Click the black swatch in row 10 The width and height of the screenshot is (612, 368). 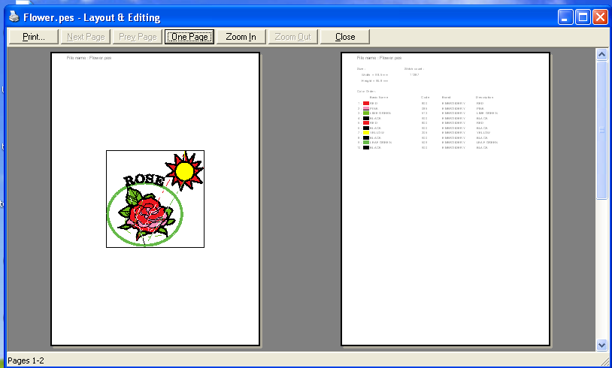[366, 147]
